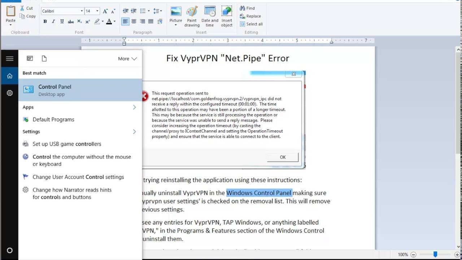Click Replace in Editing group
Viewport: 462px width, 260px height.
(x=250, y=16)
